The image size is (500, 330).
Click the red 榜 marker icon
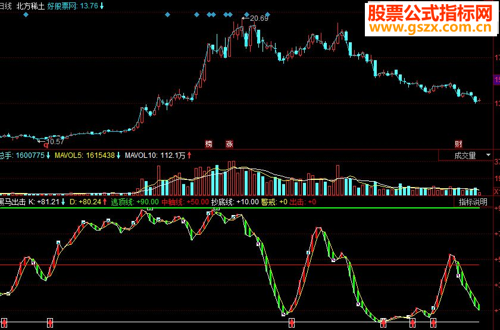(x=208, y=144)
